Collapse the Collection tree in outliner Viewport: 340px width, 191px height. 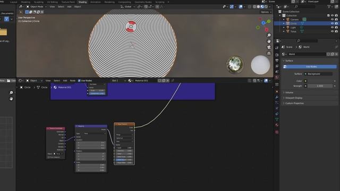(x=280, y=15)
